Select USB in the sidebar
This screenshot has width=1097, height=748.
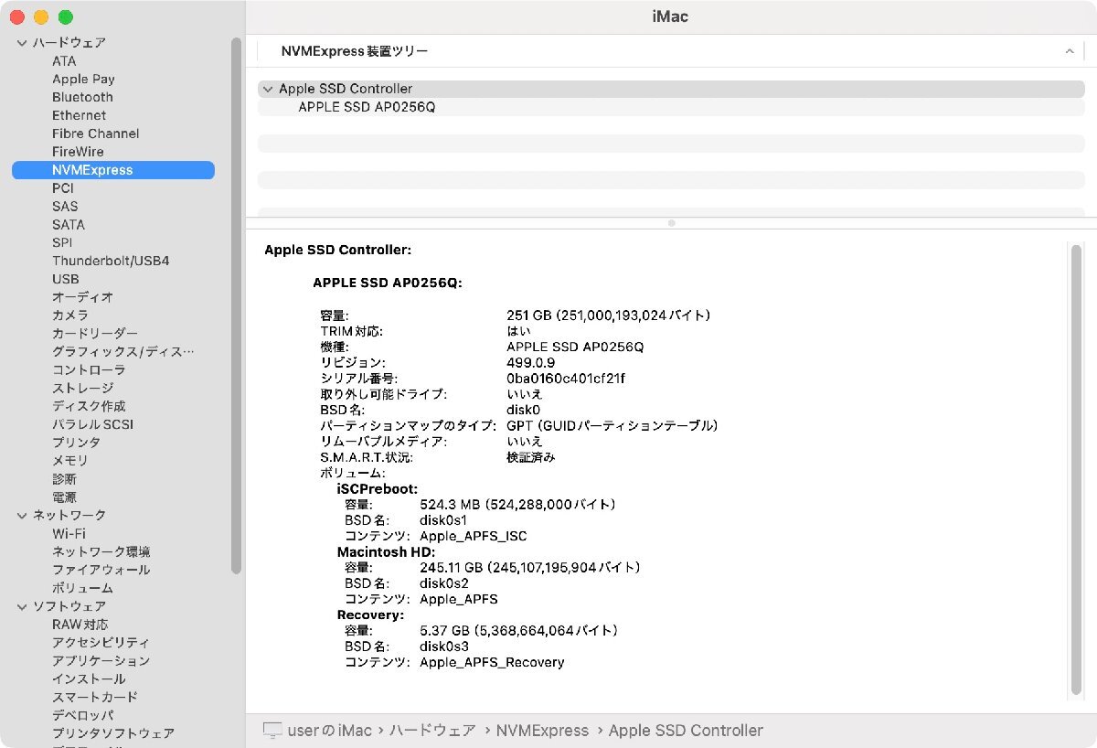tap(66, 279)
